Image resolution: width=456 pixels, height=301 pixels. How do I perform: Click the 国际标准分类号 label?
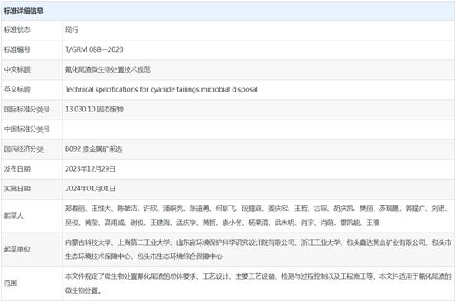[26, 109]
